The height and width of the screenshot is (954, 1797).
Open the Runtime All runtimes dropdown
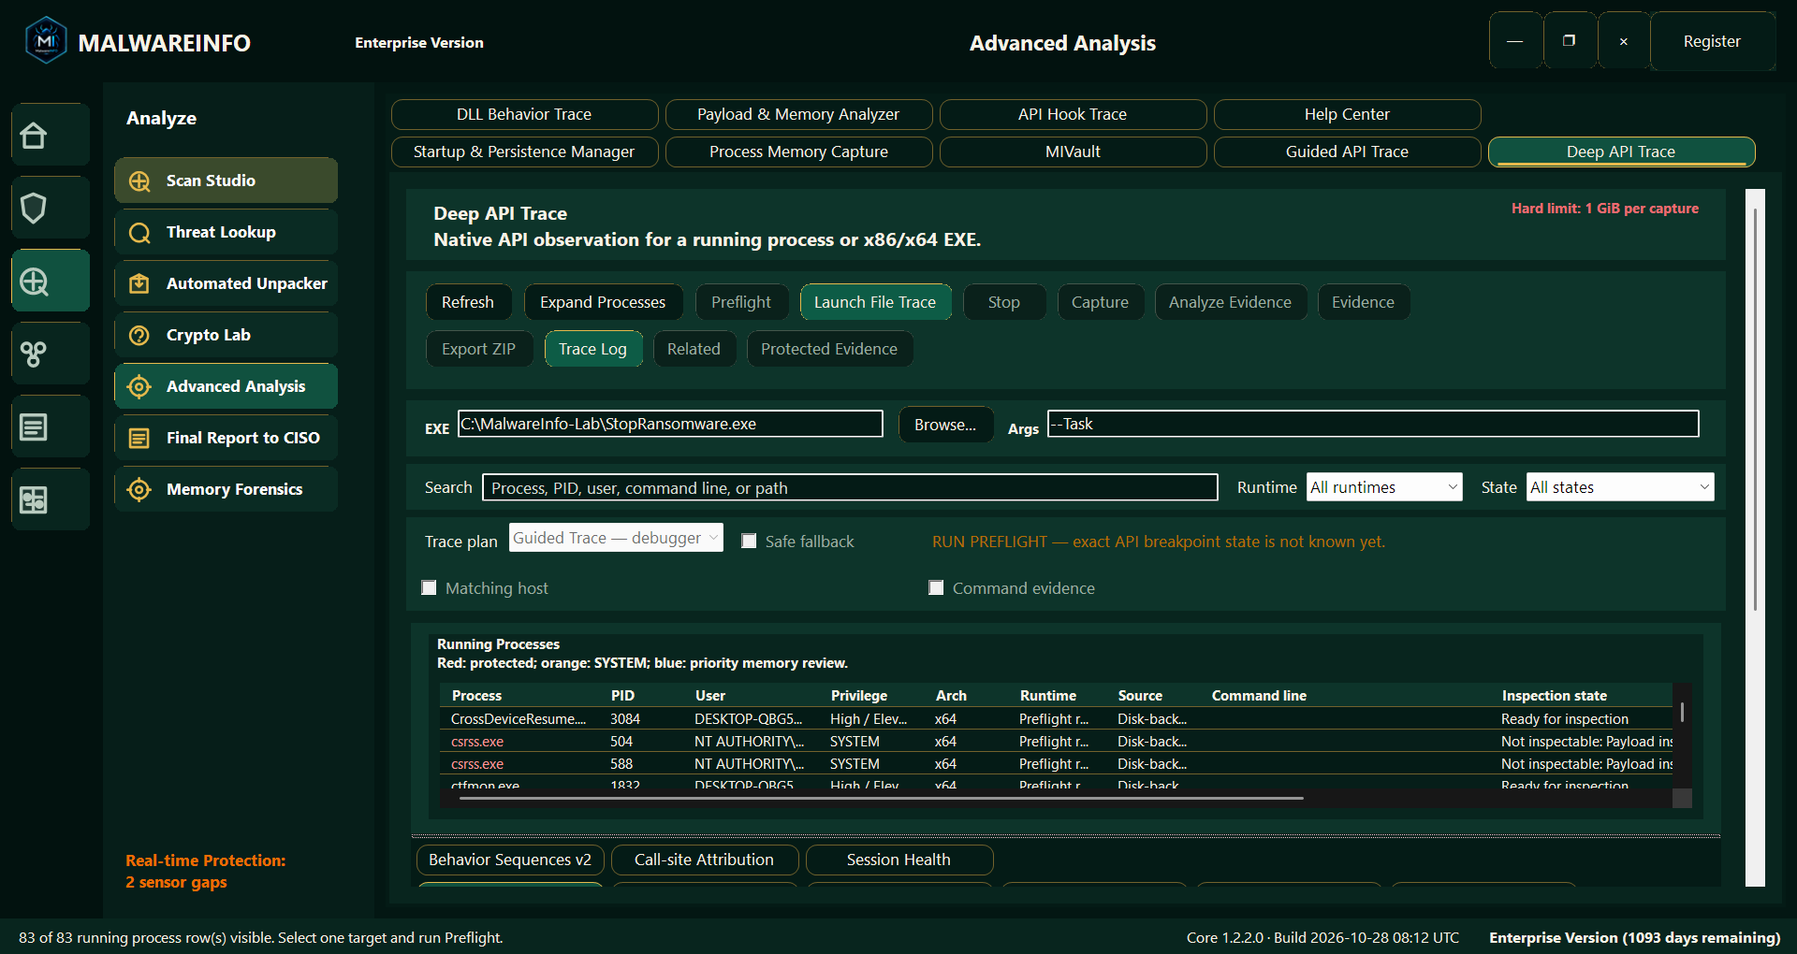point(1384,487)
